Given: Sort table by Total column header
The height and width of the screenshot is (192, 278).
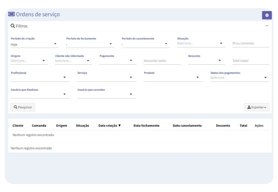Looking at the screenshot, I should 243,126.
